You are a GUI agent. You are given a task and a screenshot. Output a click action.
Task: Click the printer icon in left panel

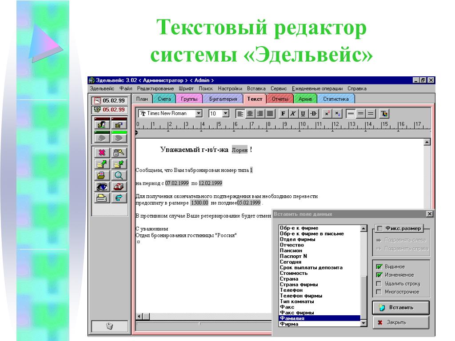pos(102,198)
